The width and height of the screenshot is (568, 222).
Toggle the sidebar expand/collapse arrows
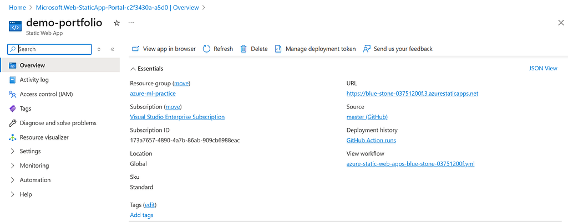click(x=99, y=49)
